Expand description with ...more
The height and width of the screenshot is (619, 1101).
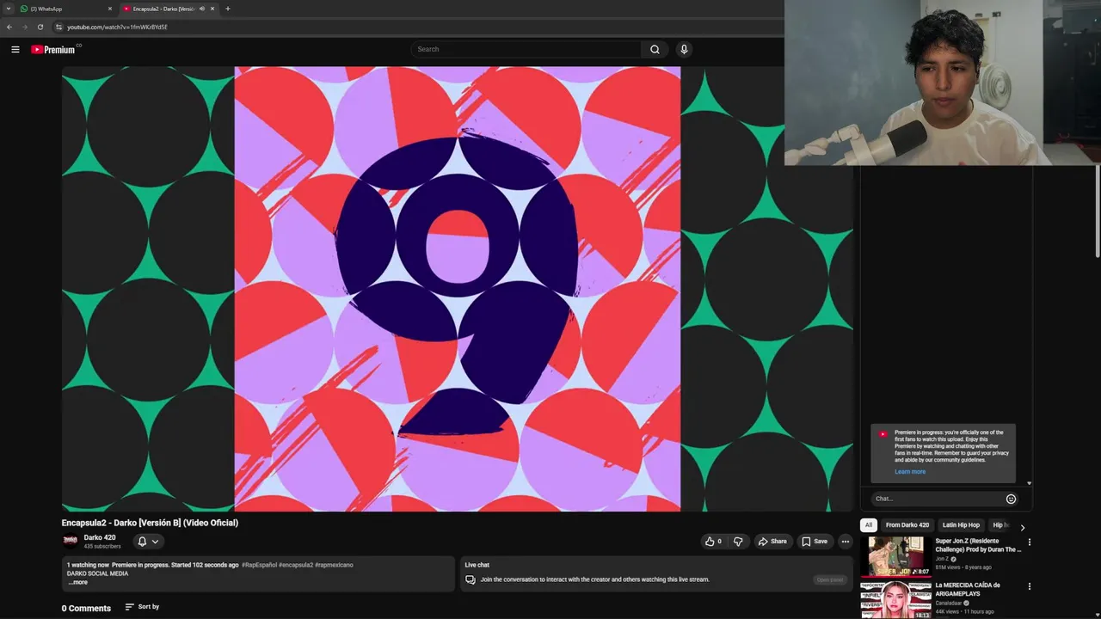click(x=78, y=582)
